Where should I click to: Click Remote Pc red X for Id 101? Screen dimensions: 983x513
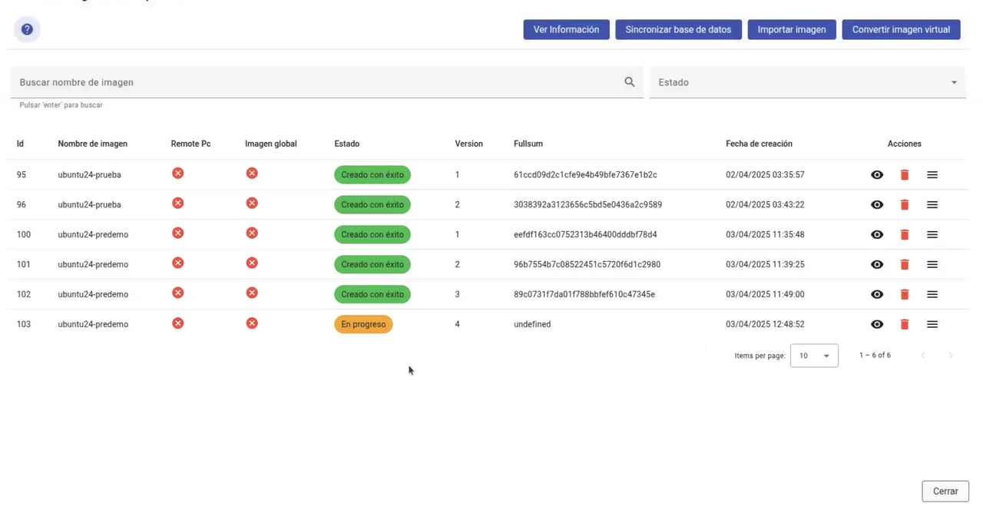tap(178, 263)
